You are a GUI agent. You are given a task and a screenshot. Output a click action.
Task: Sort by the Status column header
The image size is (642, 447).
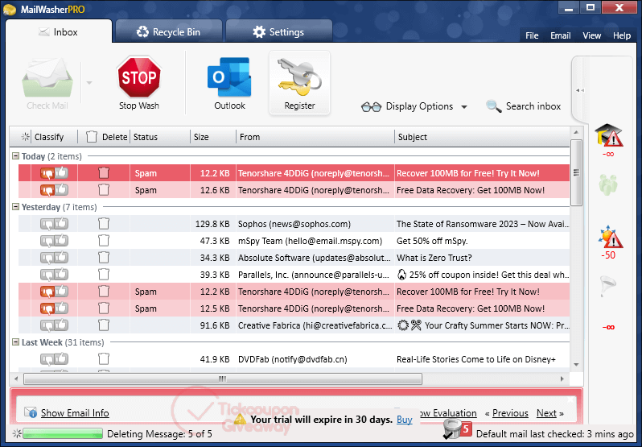[160, 137]
